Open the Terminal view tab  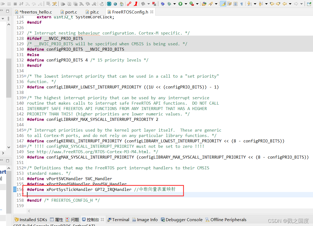[x=118, y=220]
